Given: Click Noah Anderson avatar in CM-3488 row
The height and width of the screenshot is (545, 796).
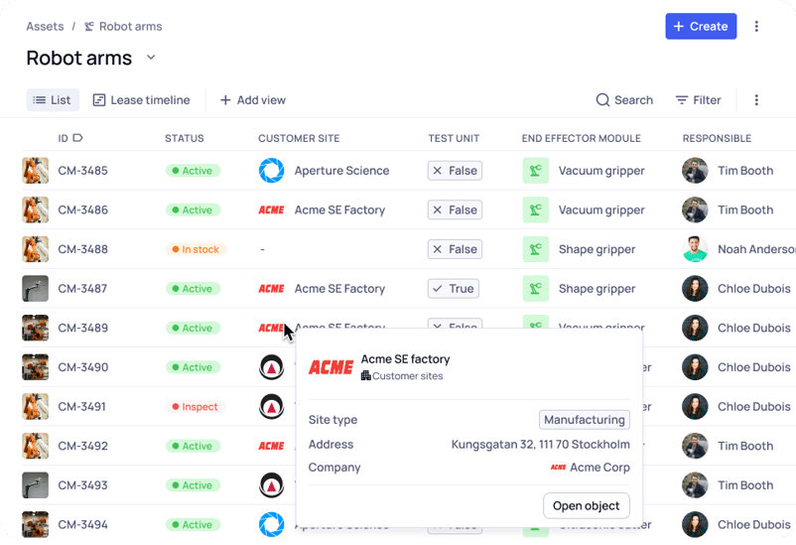Looking at the screenshot, I should tap(695, 249).
